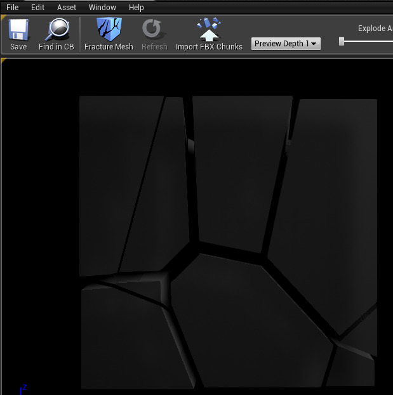Click Find in CB magnifier icon

57,29
